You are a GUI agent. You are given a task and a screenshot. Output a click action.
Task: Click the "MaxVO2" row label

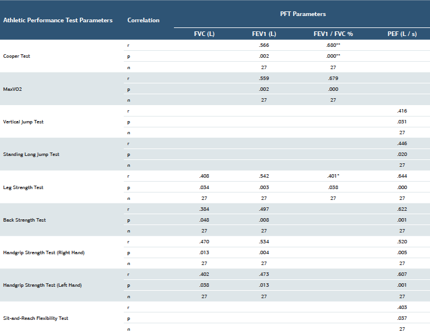coord(13,89)
